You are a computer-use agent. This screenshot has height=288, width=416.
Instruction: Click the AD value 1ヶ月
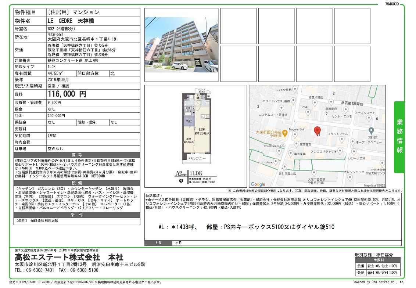coord(177,243)
